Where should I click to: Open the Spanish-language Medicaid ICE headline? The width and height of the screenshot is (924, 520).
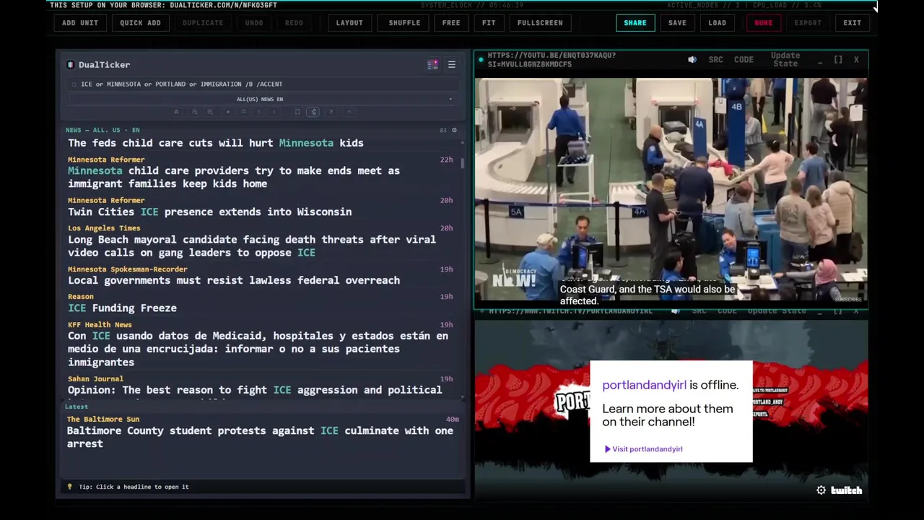[258, 349]
